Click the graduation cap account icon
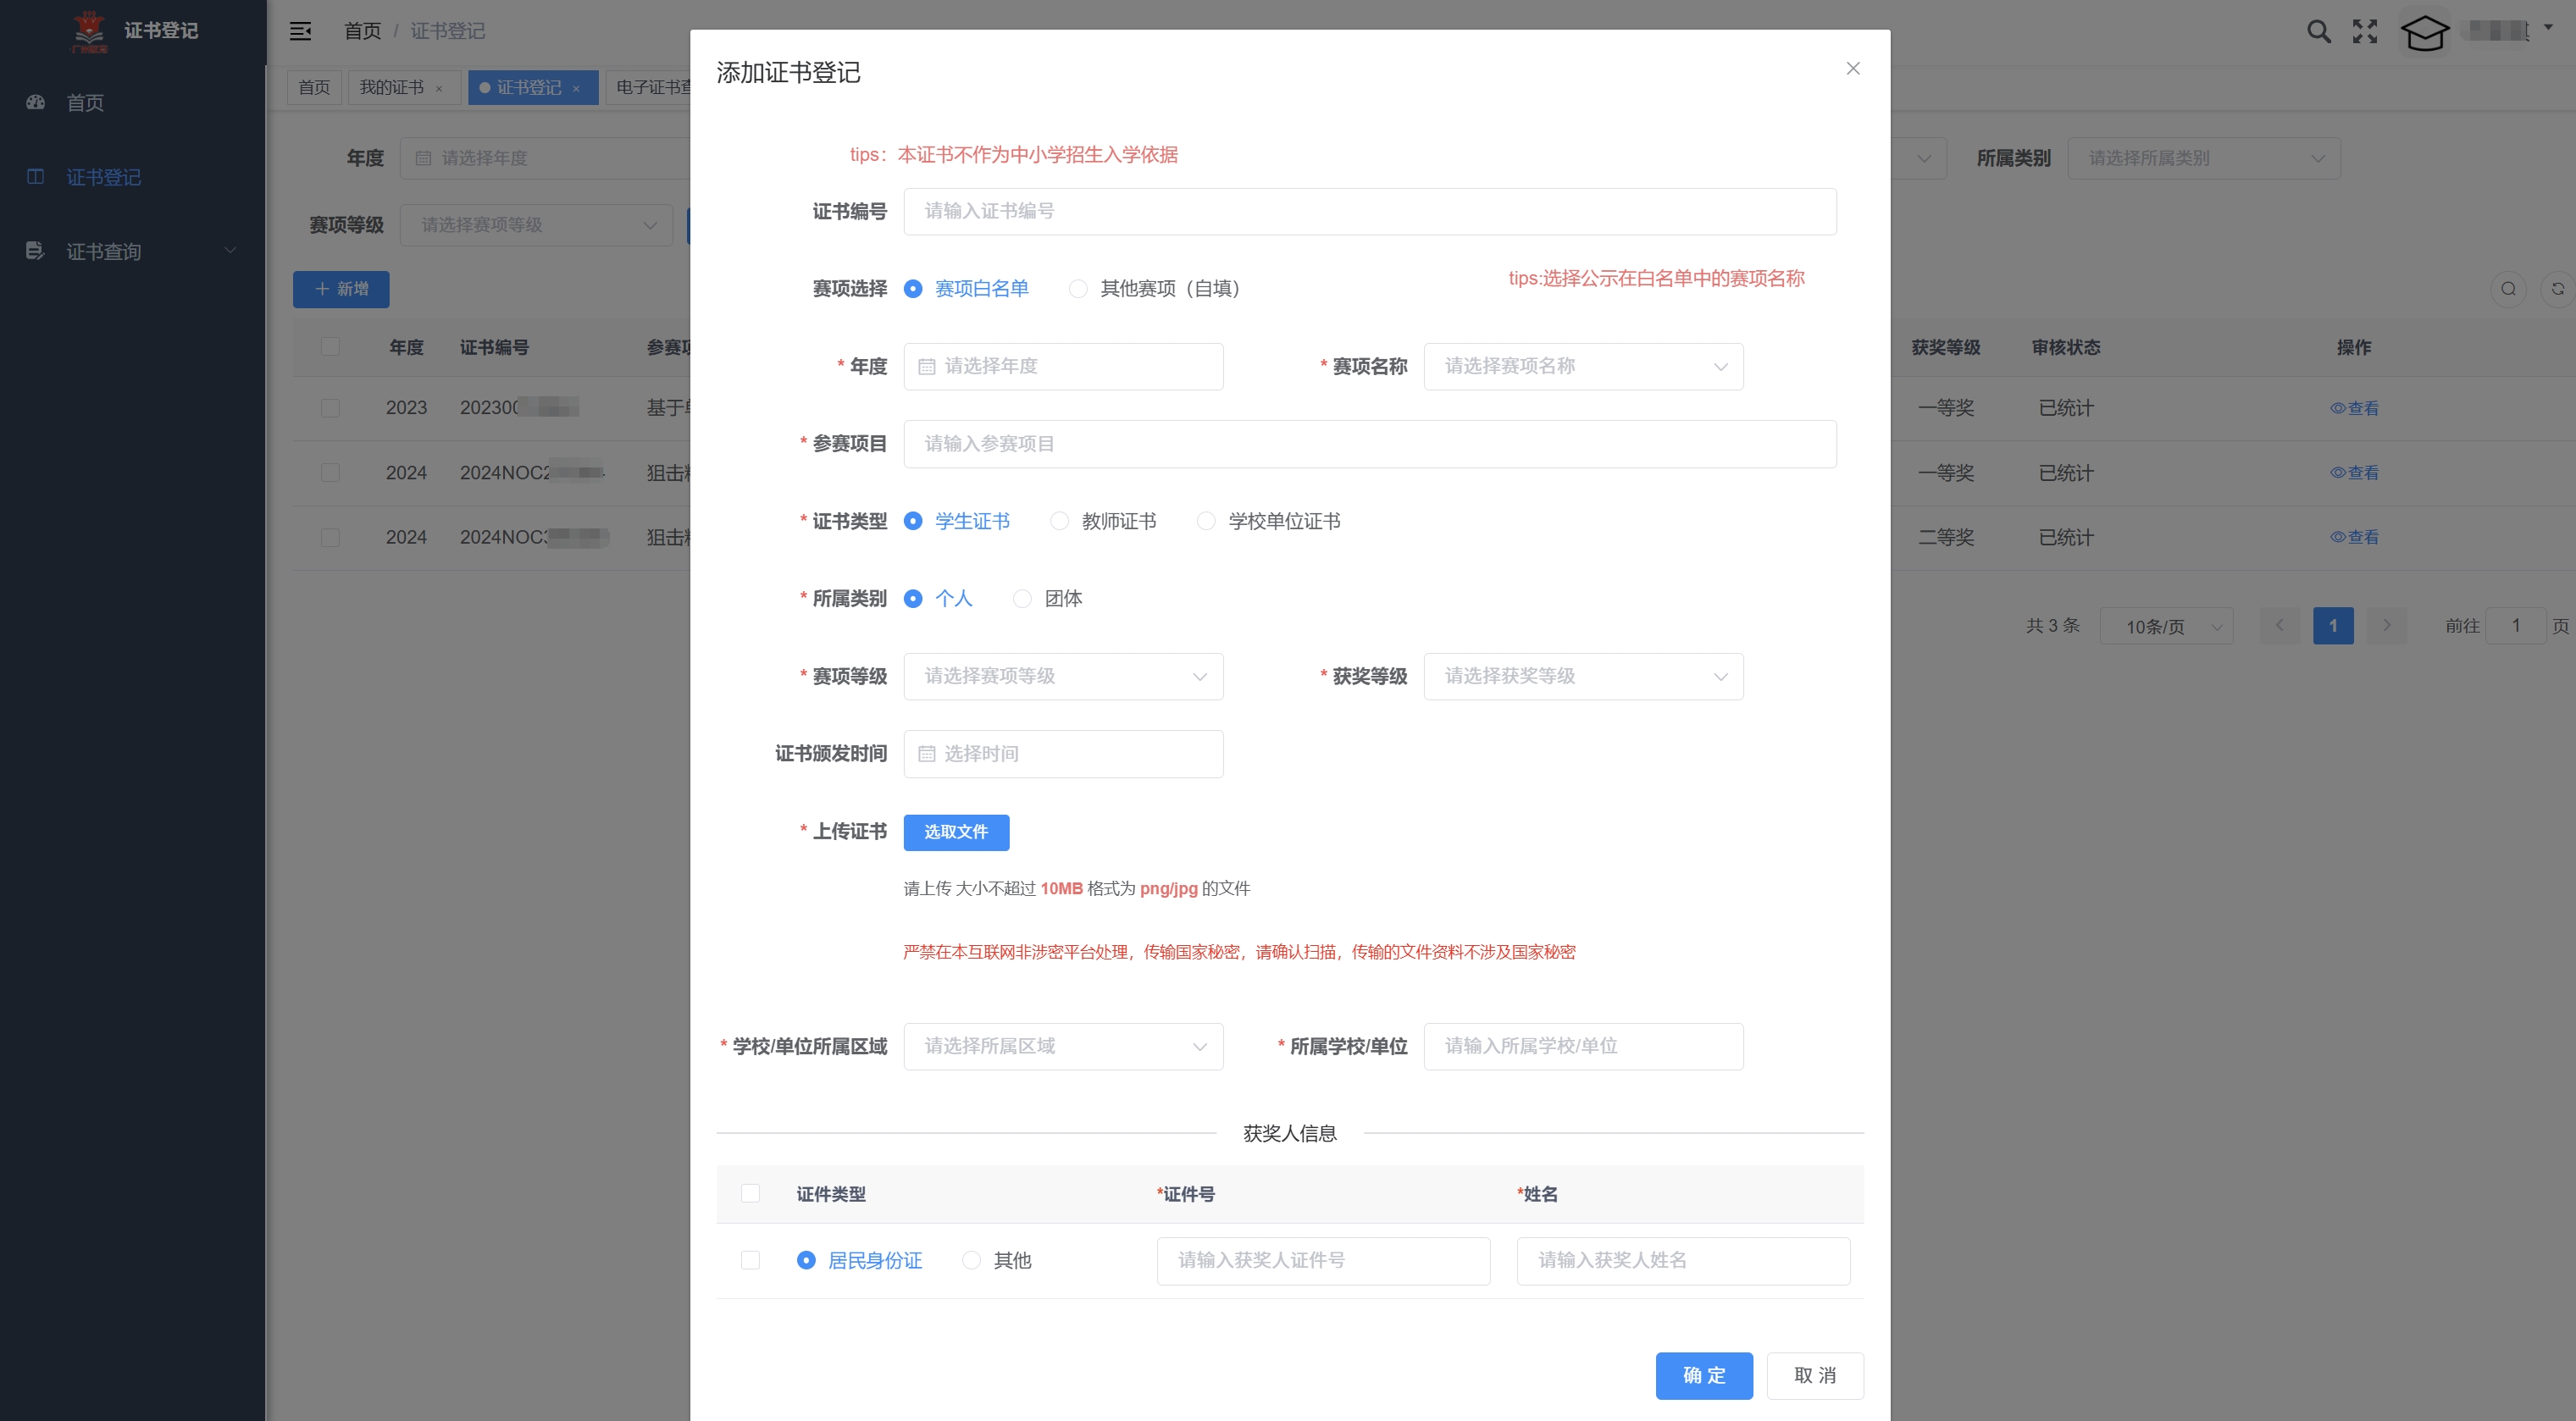Image resolution: width=2576 pixels, height=1421 pixels. pyautogui.click(x=2424, y=33)
